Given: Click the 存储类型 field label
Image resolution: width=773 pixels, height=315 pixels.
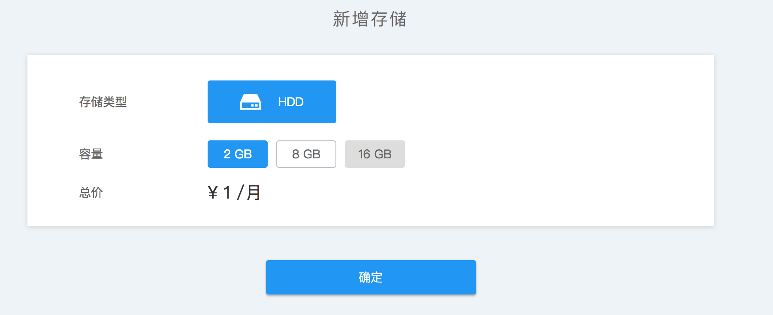Looking at the screenshot, I should [x=103, y=102].
